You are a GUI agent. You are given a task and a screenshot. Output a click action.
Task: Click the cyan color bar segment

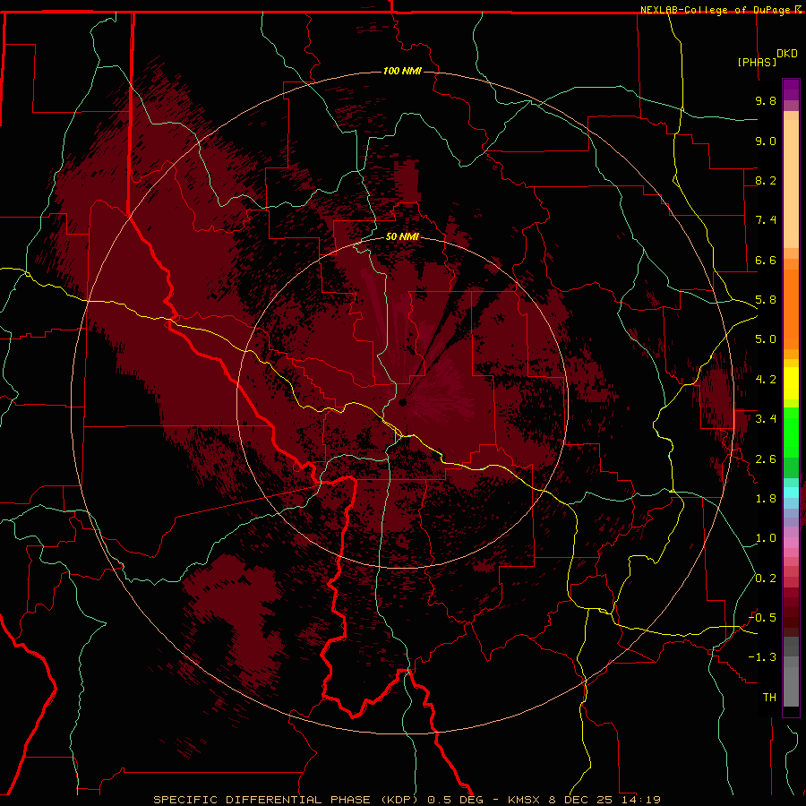pos(791,493)
